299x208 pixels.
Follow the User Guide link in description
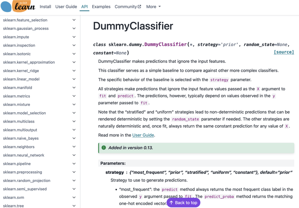click(x=143, y=135)
